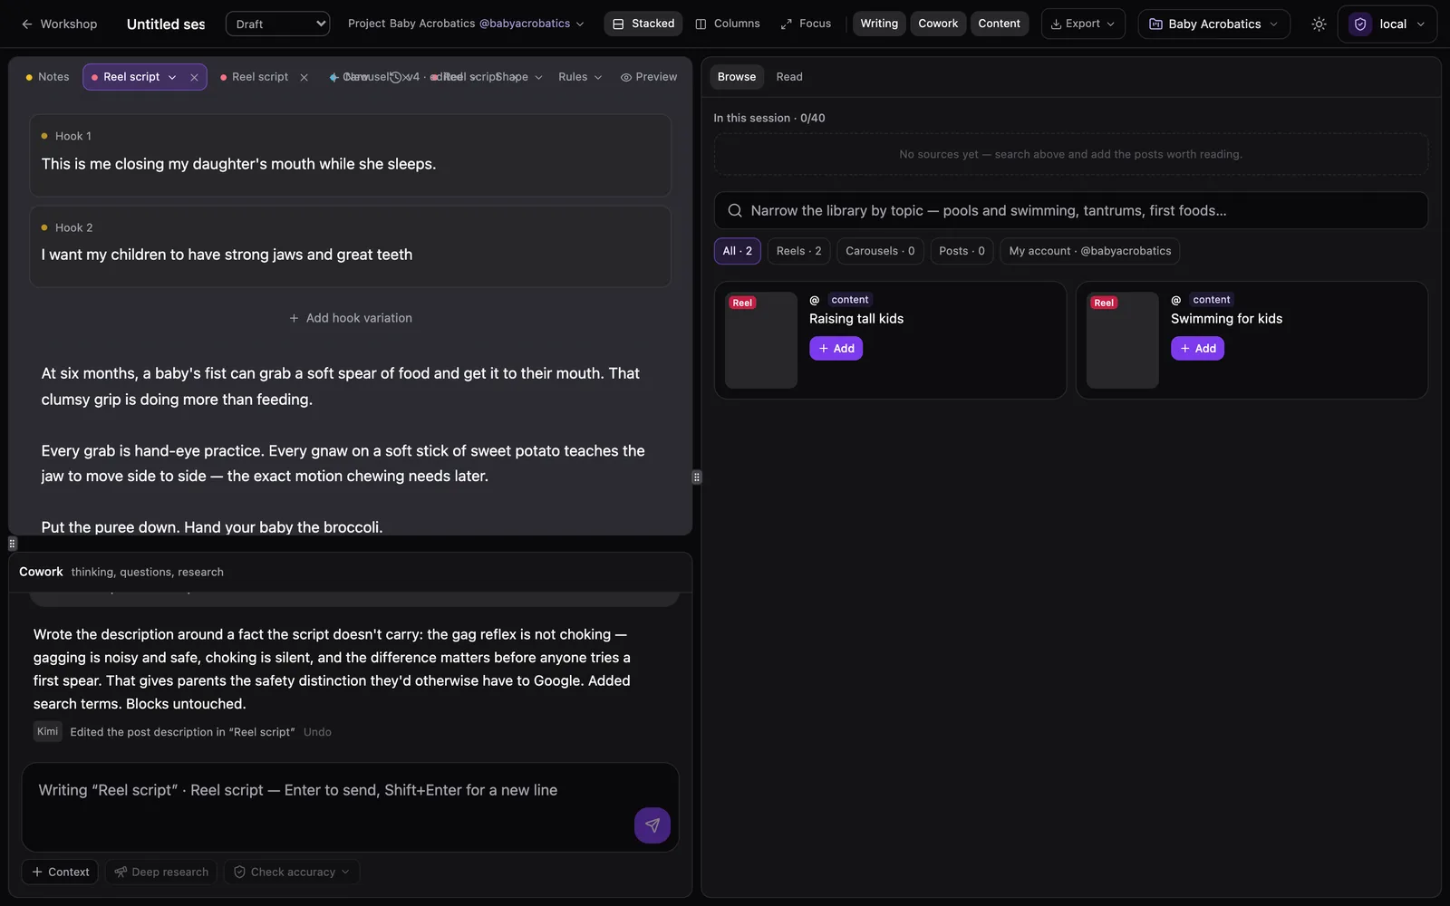Undo the post description edit
Image resolution: width=1450 pixels, height=906 pixels.
[x=317, y=732]
